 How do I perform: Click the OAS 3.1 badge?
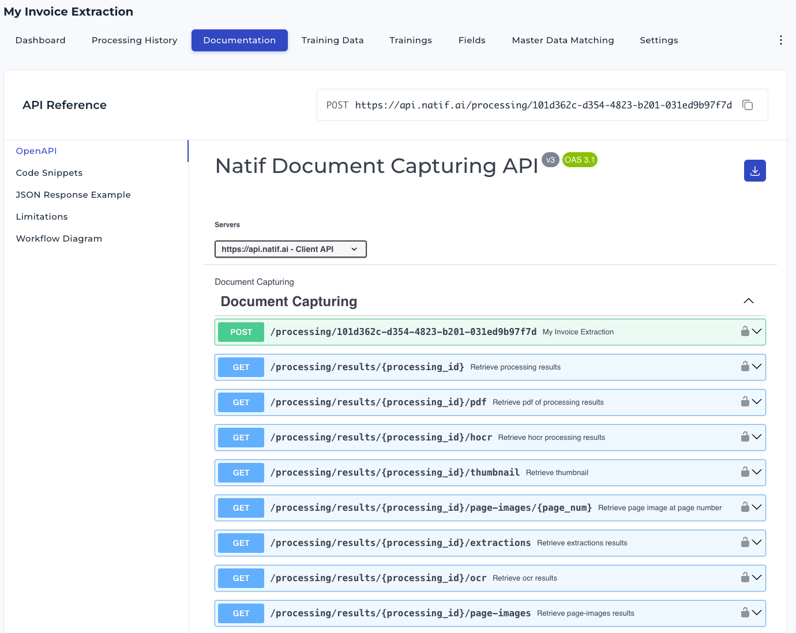click(x=580, y=160)
